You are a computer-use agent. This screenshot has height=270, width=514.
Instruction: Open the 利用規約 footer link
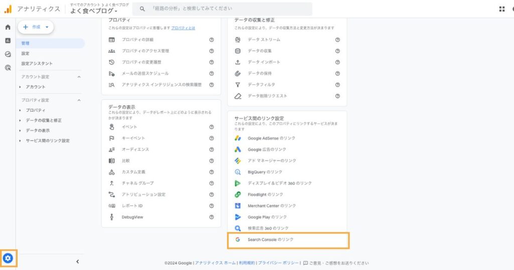(x=247, y=263)
